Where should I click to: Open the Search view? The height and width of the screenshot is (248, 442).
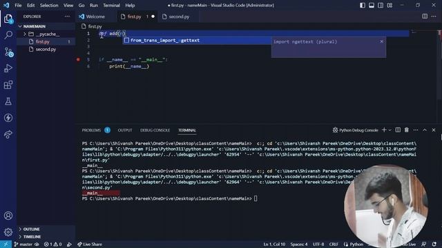pos(8,35)
